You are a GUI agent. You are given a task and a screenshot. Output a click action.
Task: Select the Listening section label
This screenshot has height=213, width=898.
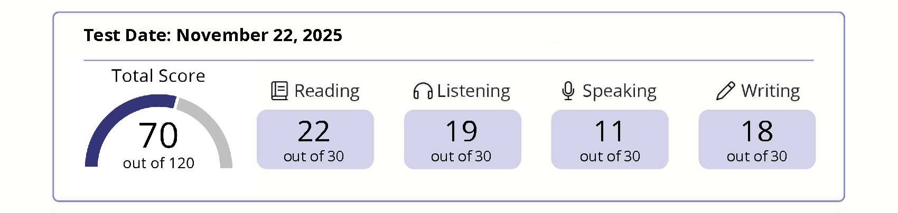473,91
